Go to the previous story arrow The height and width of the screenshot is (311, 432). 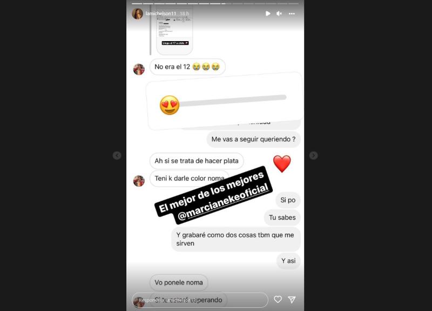click(117, 155)
